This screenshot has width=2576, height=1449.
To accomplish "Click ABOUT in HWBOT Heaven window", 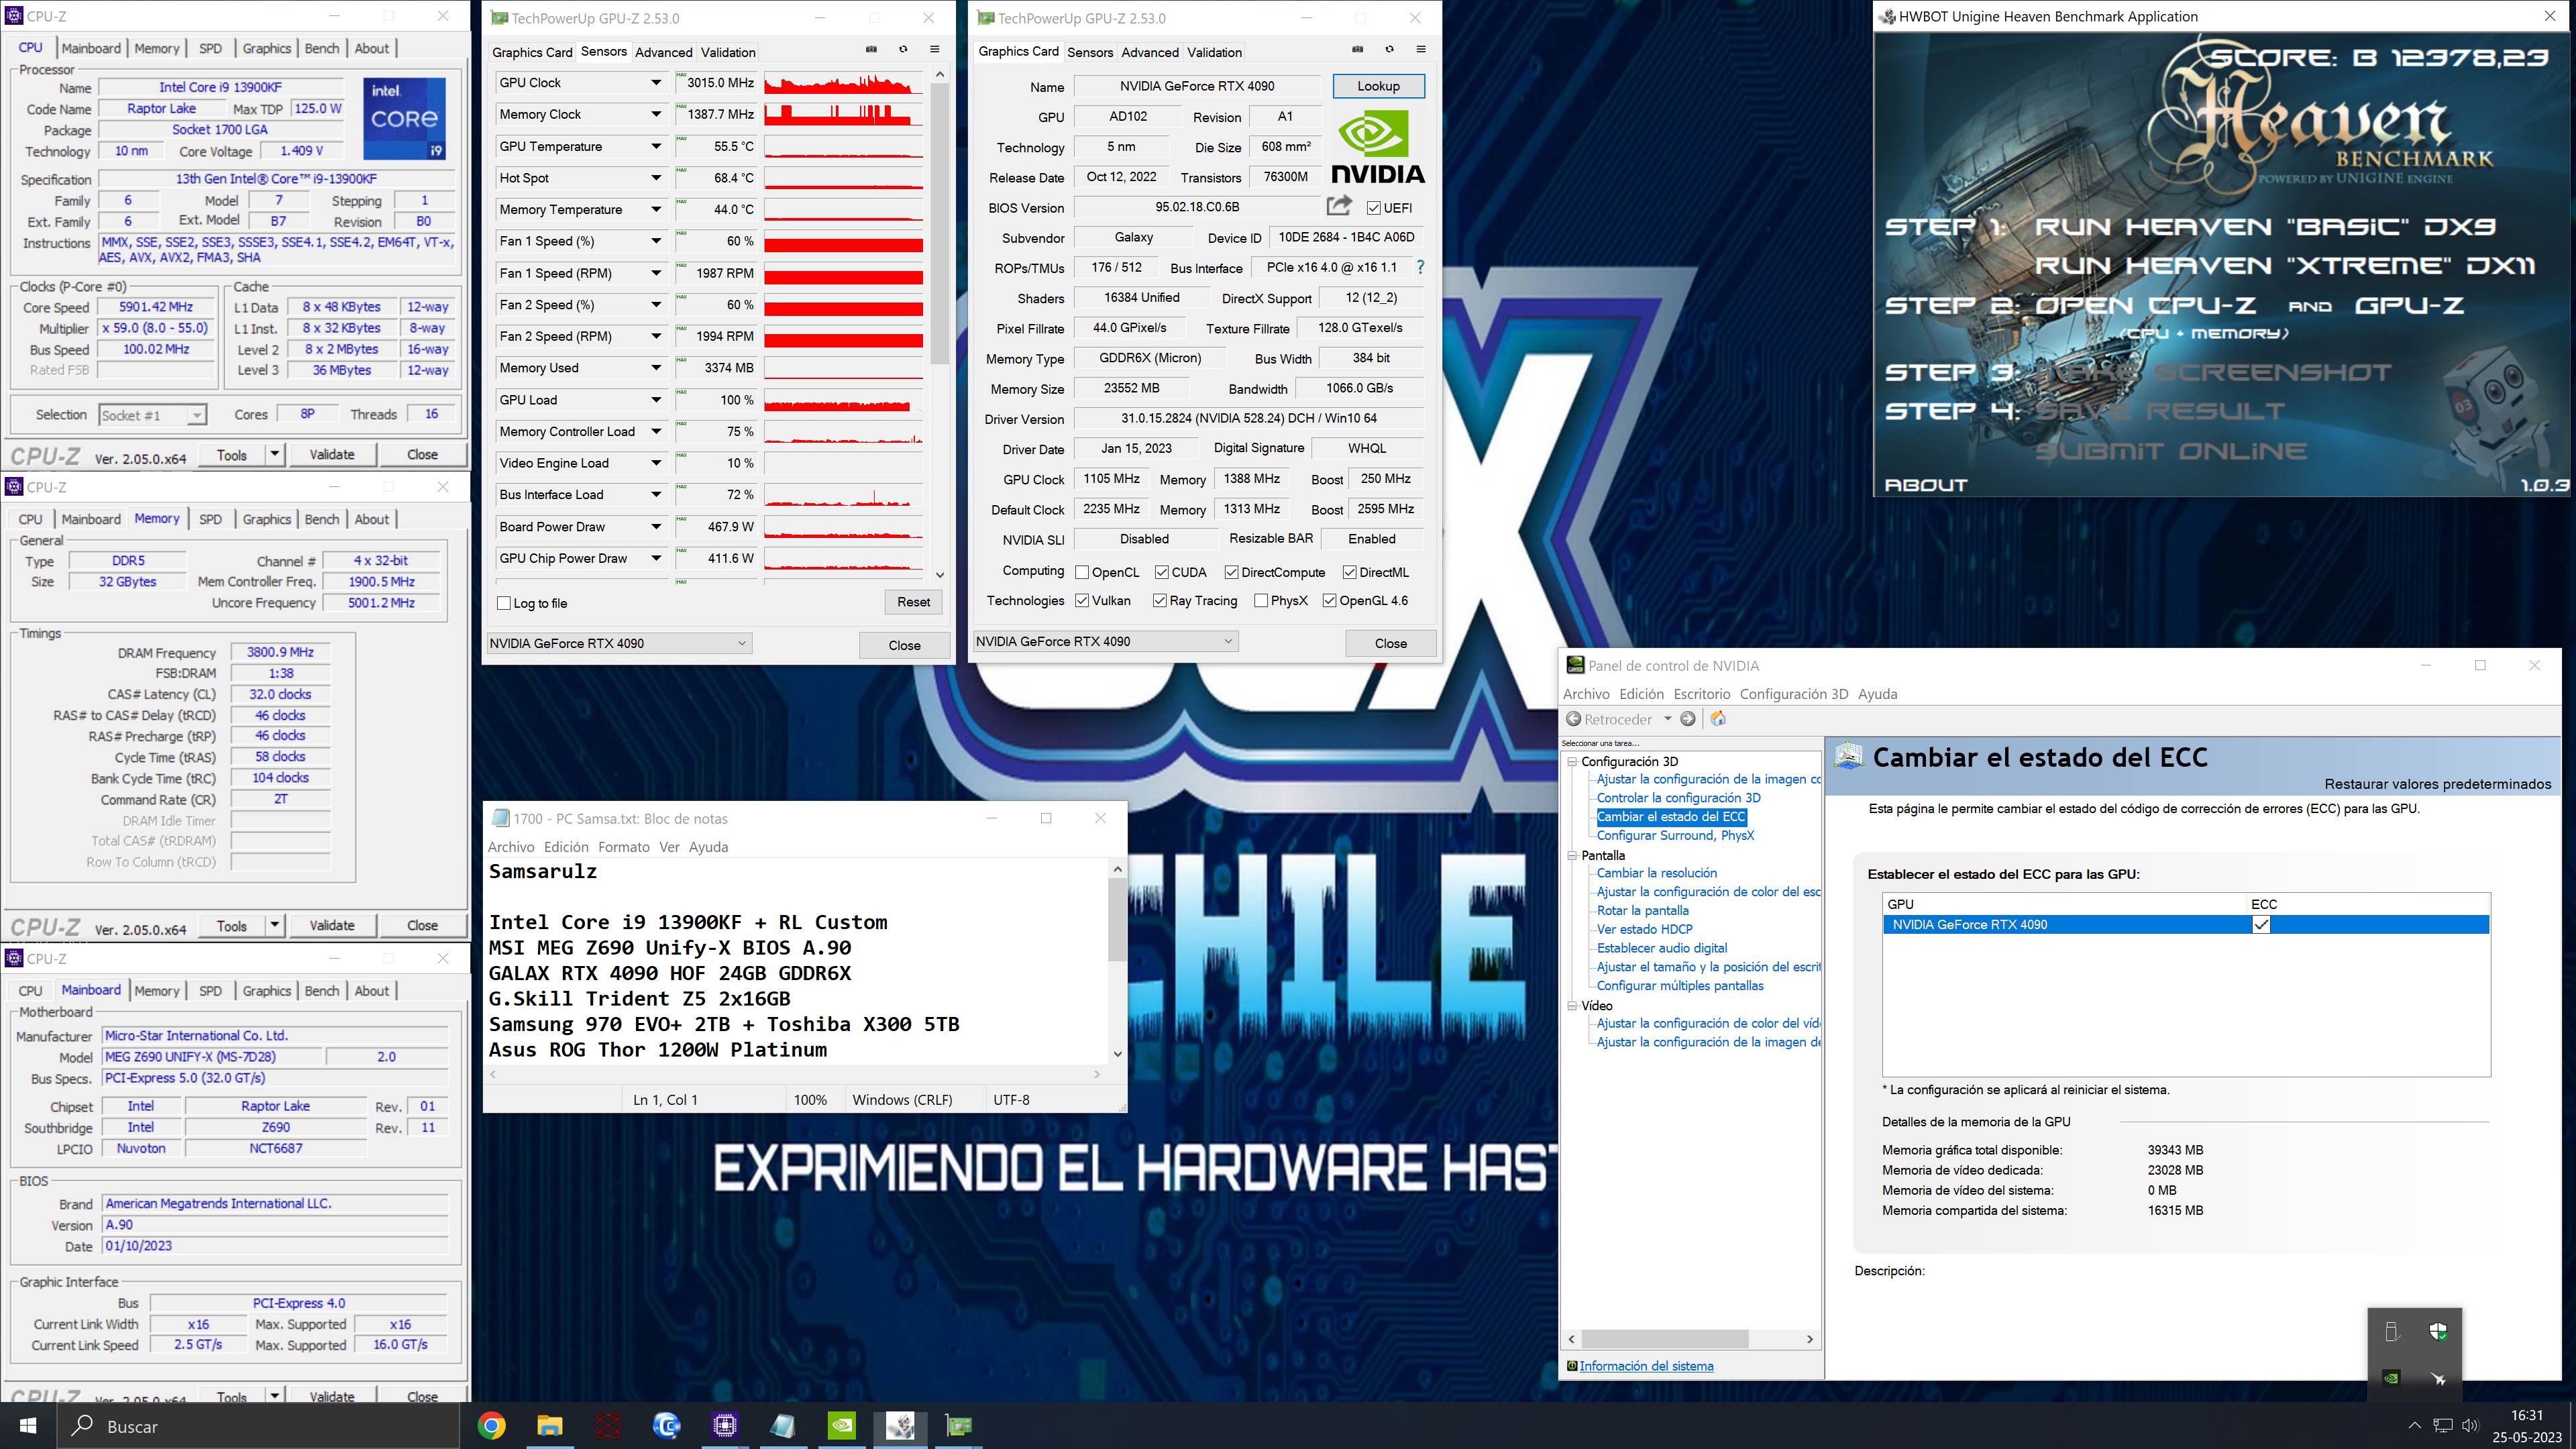I will coord(1926,485).
